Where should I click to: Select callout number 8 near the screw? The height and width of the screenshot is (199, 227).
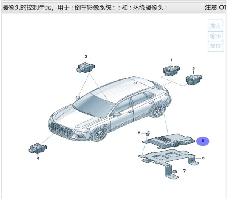click(x=139, y=133)
